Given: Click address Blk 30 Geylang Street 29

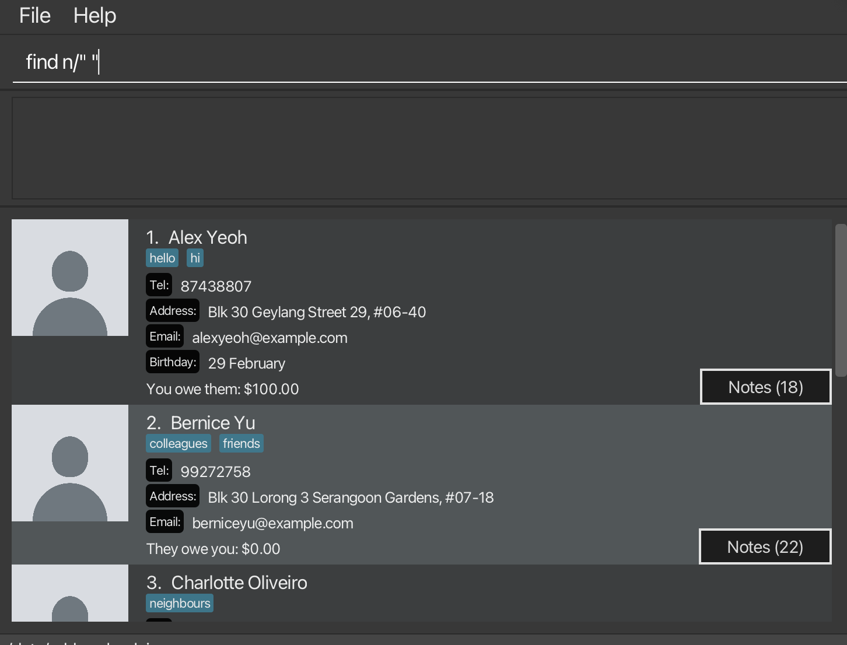Looking at the screenshot, I should coord(317,312).
